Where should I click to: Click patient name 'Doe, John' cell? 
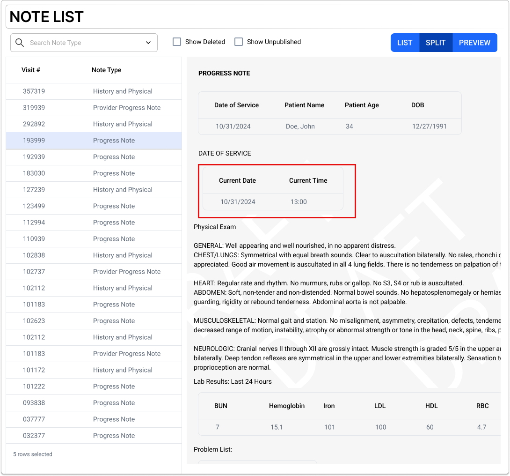click(300, 126)
